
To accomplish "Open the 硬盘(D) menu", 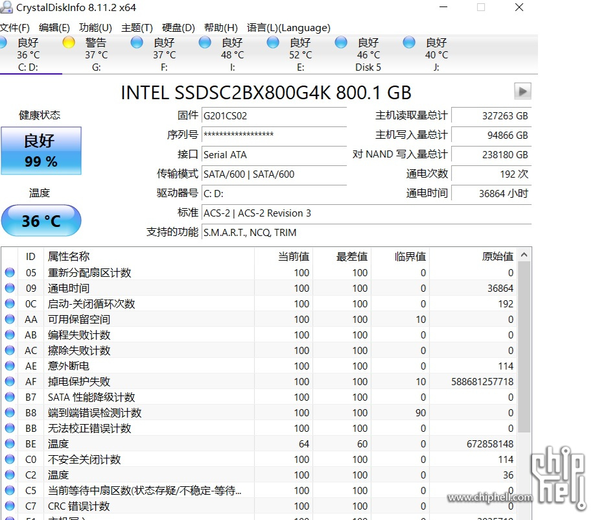I will coord(178,28).
